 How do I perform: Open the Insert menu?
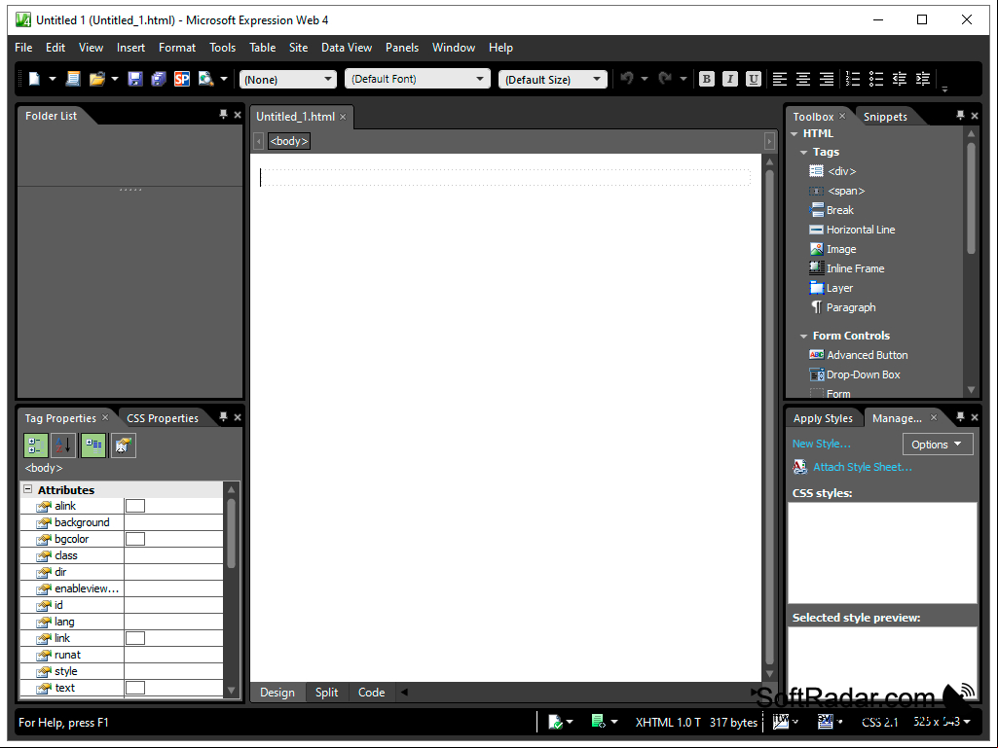pos(130,47)
